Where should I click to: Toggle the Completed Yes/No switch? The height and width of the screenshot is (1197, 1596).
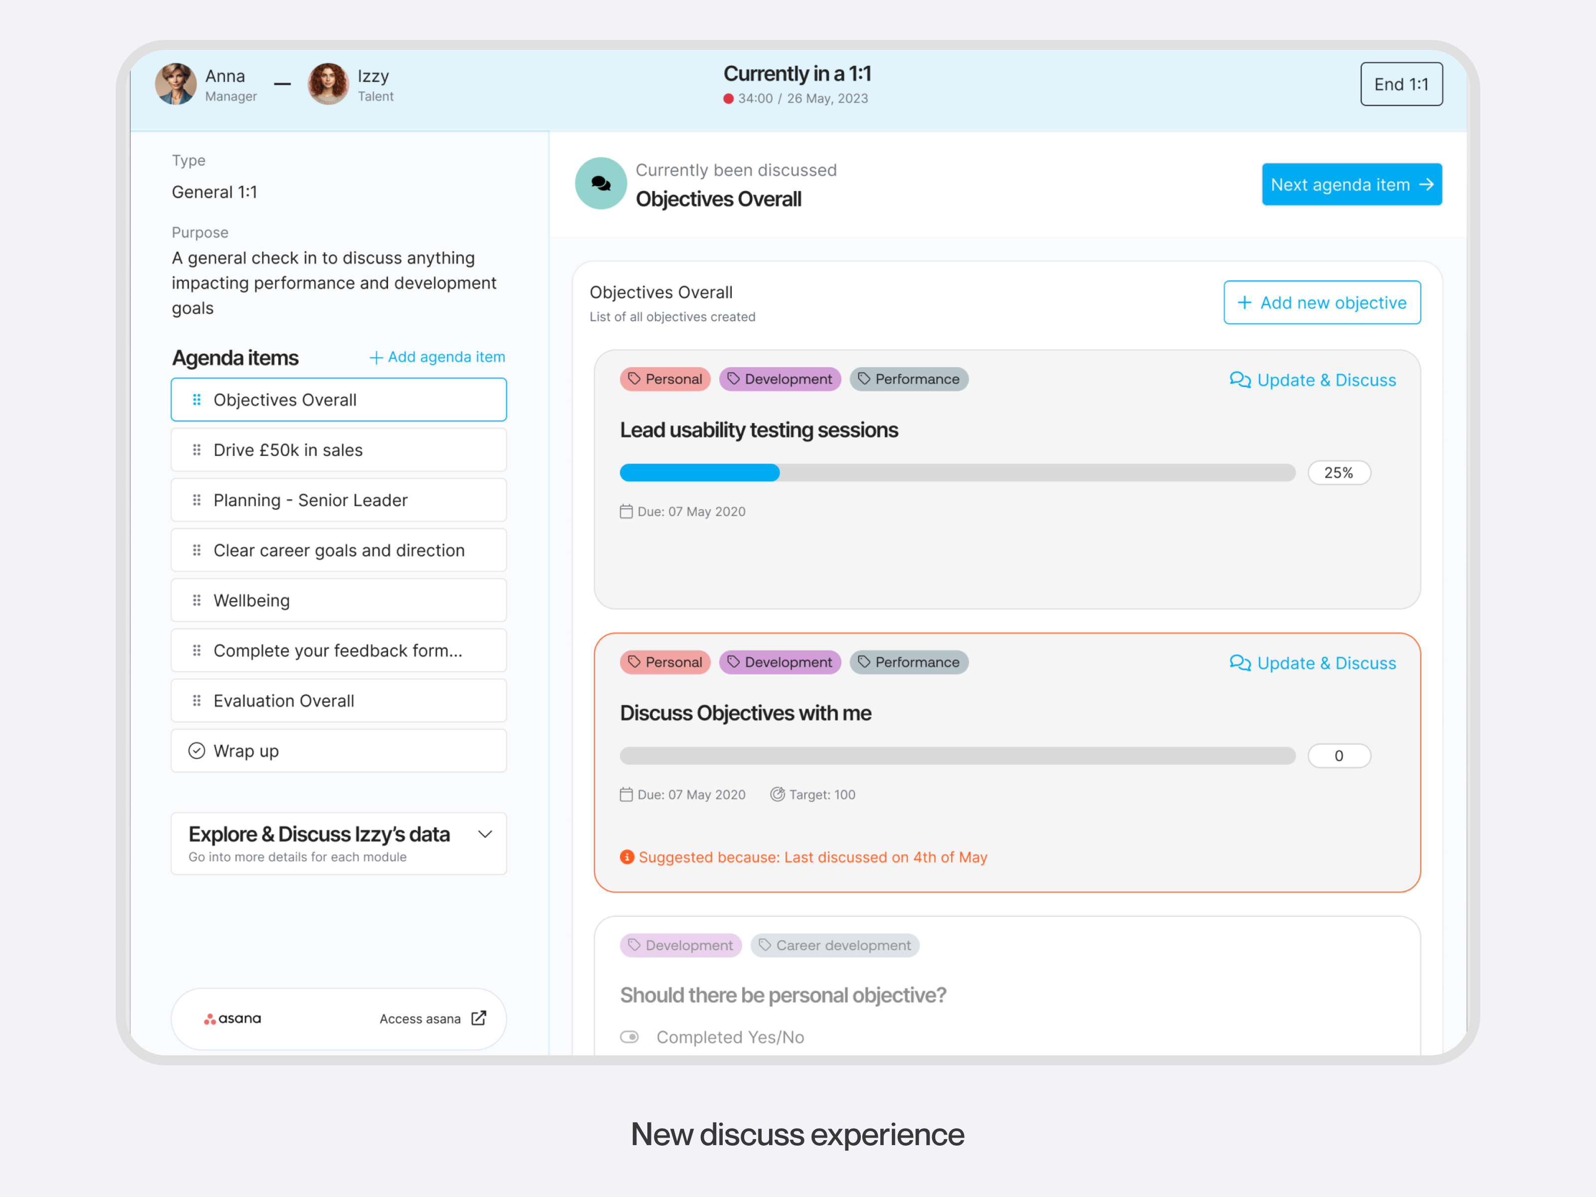pyautogui.click(x=629, y=1036)
